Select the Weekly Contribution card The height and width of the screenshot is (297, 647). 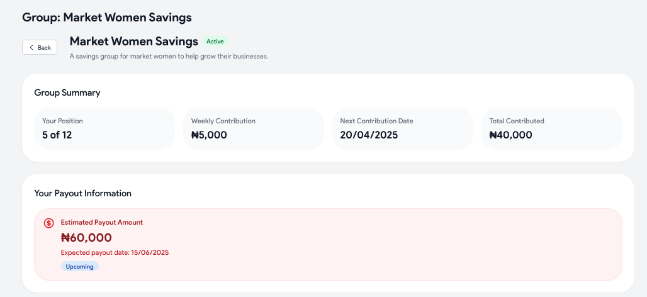click(x=254, y=129)
